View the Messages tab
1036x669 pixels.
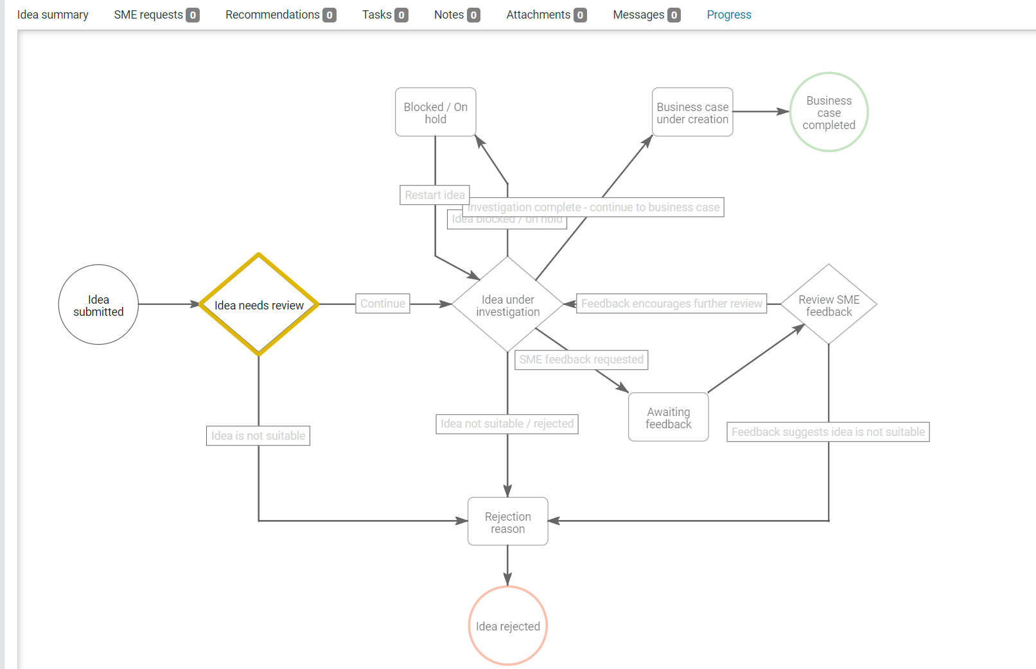click(645, 15)
